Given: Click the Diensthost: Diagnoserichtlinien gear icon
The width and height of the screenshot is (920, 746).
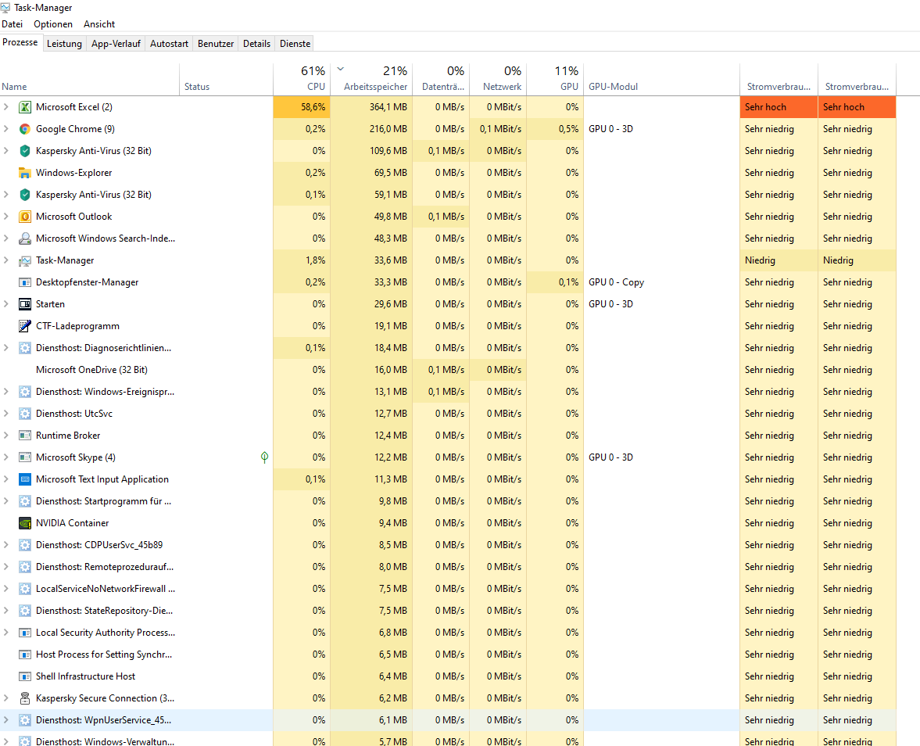Looking at the screenshot, I should (25, 348).
